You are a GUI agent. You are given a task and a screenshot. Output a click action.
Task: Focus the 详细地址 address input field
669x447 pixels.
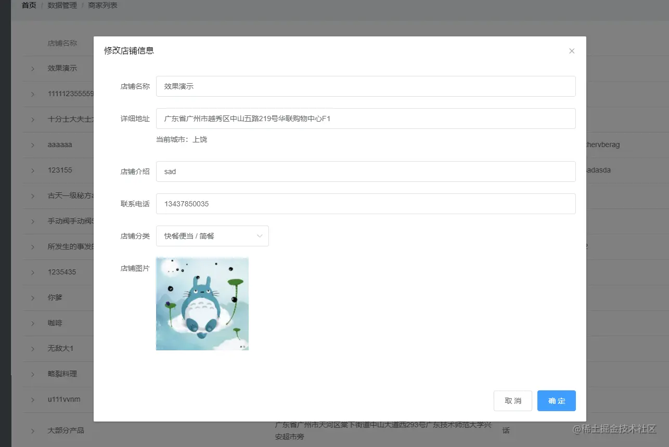[x=366, y=119]
